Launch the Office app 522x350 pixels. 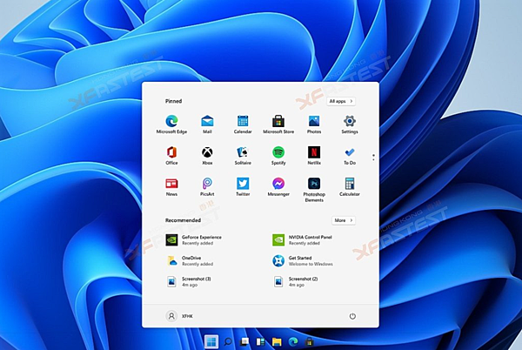point(171,156)
